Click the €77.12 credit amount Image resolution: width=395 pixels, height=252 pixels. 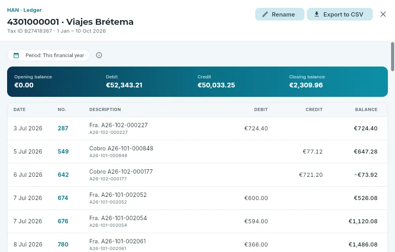click(312, 152)
